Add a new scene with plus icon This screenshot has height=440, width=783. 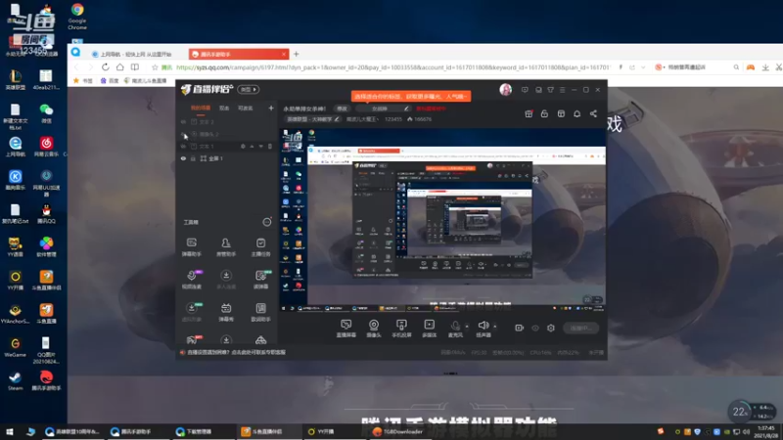271,108
